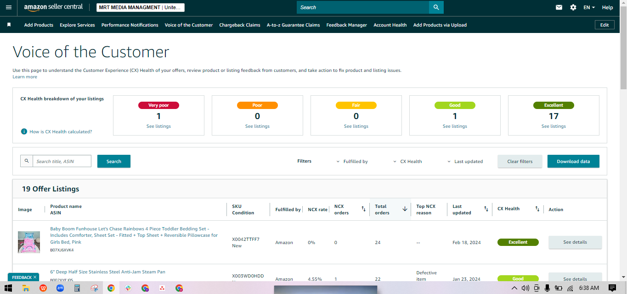Click the bookmark icon in favorites bar
This screenshot has width=627, height=294.
[x=9, y=25]
